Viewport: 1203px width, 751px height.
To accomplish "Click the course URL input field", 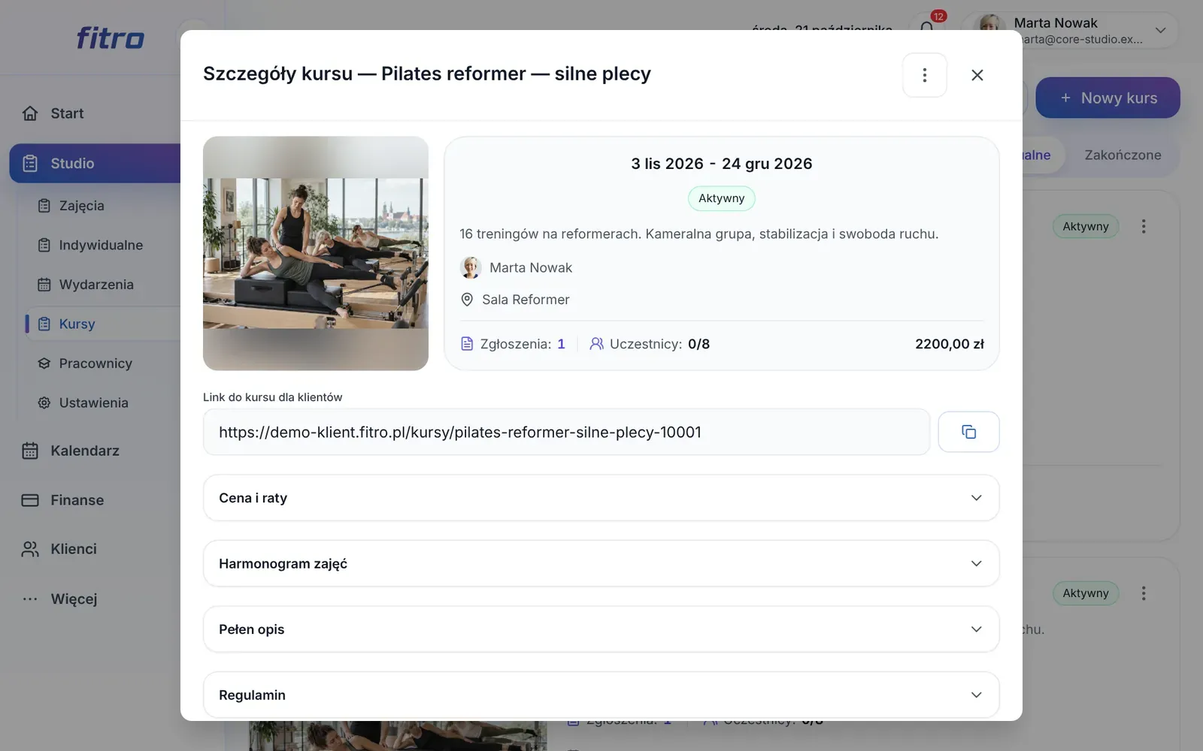I will pyautogui.click(x=566, y=432).
